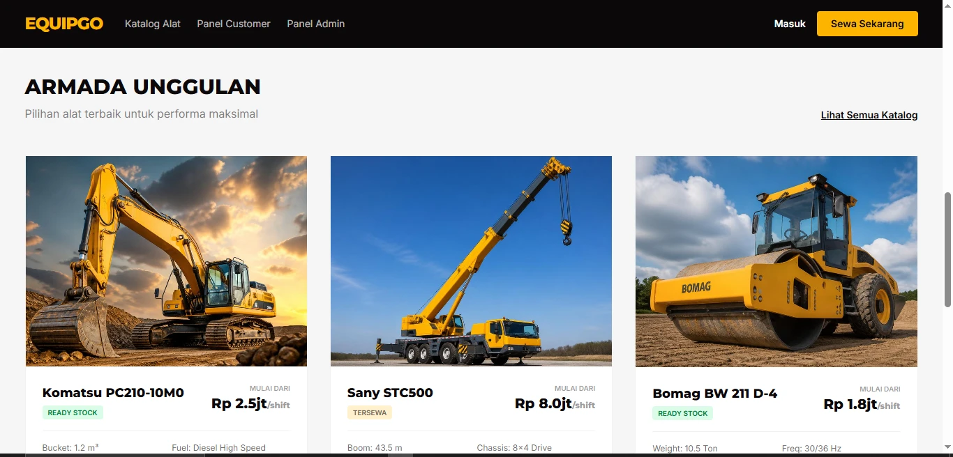This screenshot has width=953, height=457.
Task: Click the READY STOCK badge under Komatsu
Action: tap(73, 412)
